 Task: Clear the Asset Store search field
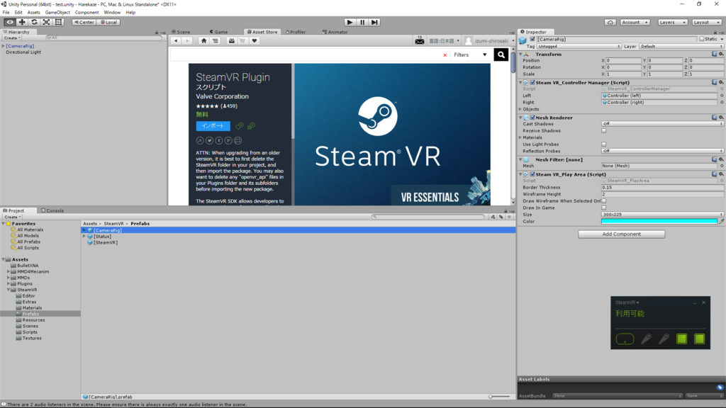click(x=445, y=55)
